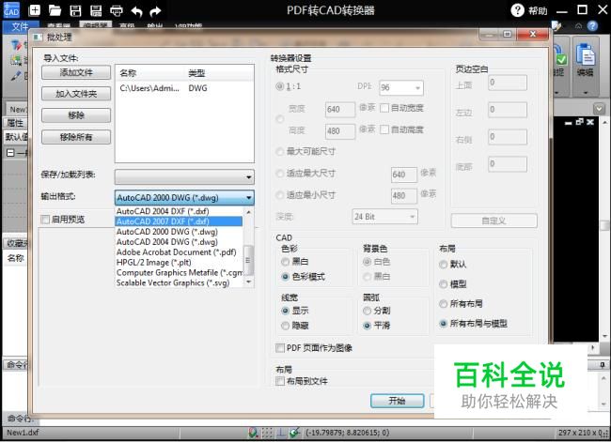Select 布局 模型 radio button

443,284
